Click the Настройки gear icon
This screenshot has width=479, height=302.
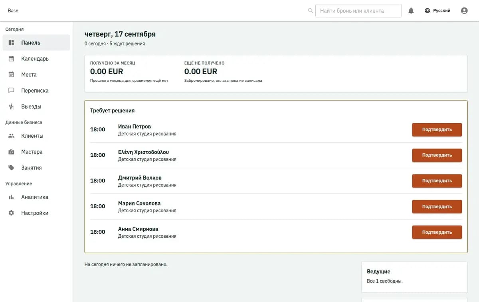[12, 213]
